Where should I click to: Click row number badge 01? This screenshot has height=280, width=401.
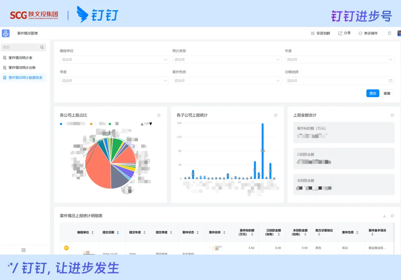pyautogui.click(x=66, y=248)
